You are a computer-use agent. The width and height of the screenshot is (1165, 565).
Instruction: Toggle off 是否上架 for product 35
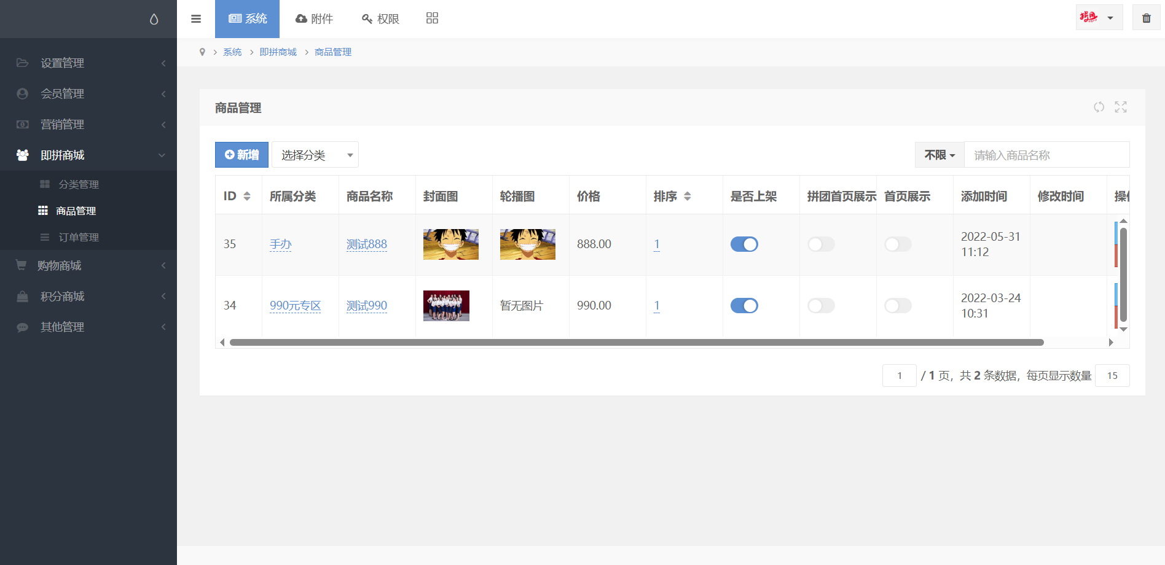(744, 244)
